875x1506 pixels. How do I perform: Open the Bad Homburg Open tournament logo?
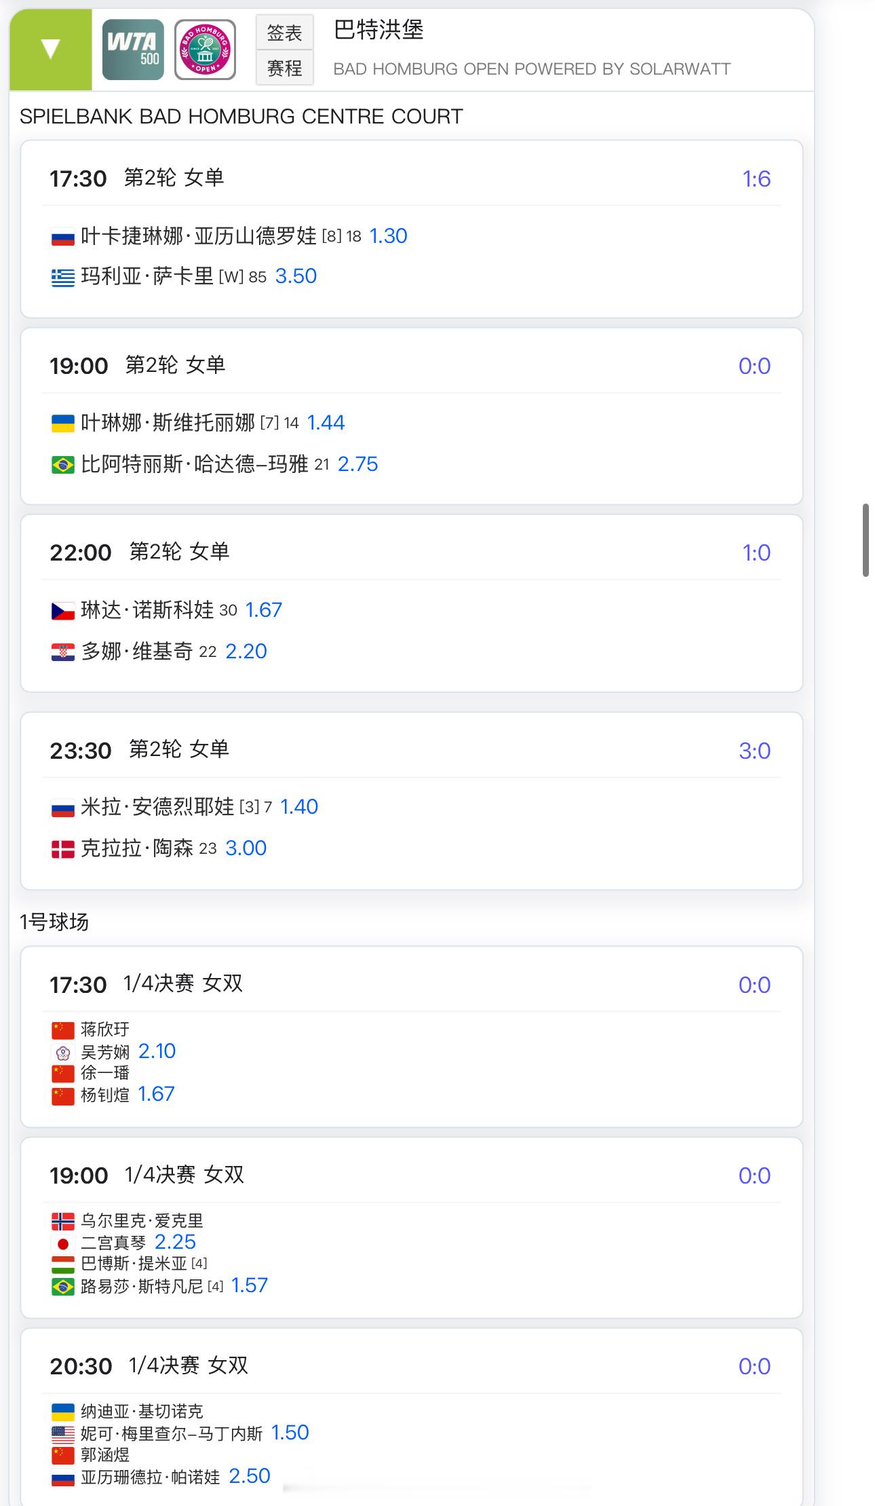point(205,50)
